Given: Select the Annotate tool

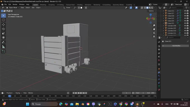Looking at the screenshot, I should 3,42.
